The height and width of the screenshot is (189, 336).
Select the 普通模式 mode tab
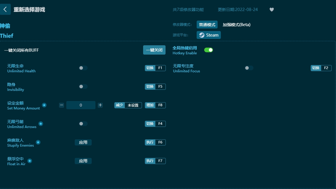pyautogui.click(x=207, y=25)
